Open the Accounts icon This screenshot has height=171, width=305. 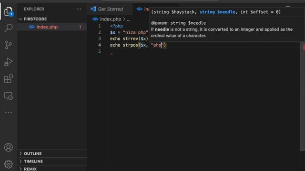(9, 147)
